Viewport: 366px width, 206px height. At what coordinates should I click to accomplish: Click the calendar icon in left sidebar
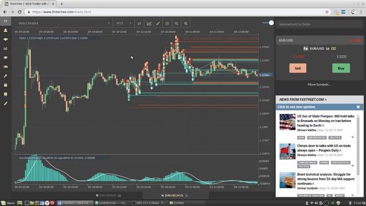5,85
